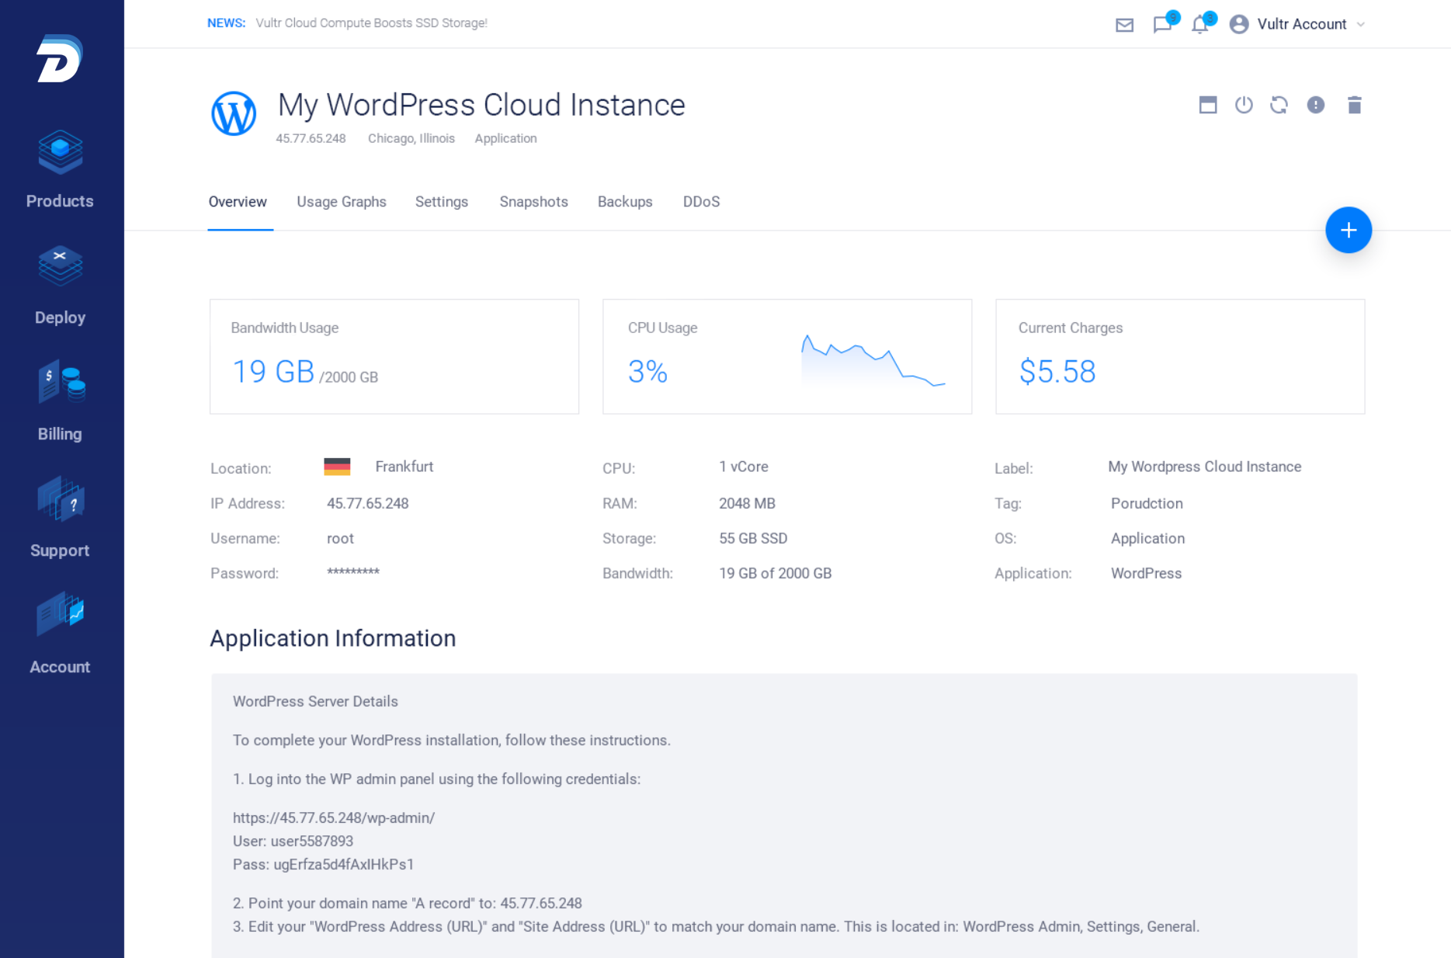This screenshot has width=1451, height=958.
Task: Click the reinstall alert icon
Action: [x=1316, y=105]
